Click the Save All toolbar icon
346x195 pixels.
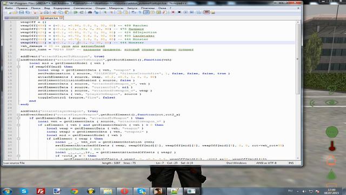pos(28,12)
